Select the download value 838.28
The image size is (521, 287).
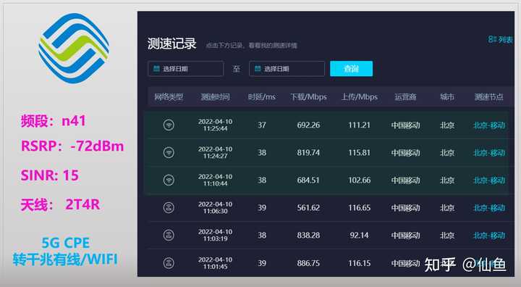coord(308,236)
